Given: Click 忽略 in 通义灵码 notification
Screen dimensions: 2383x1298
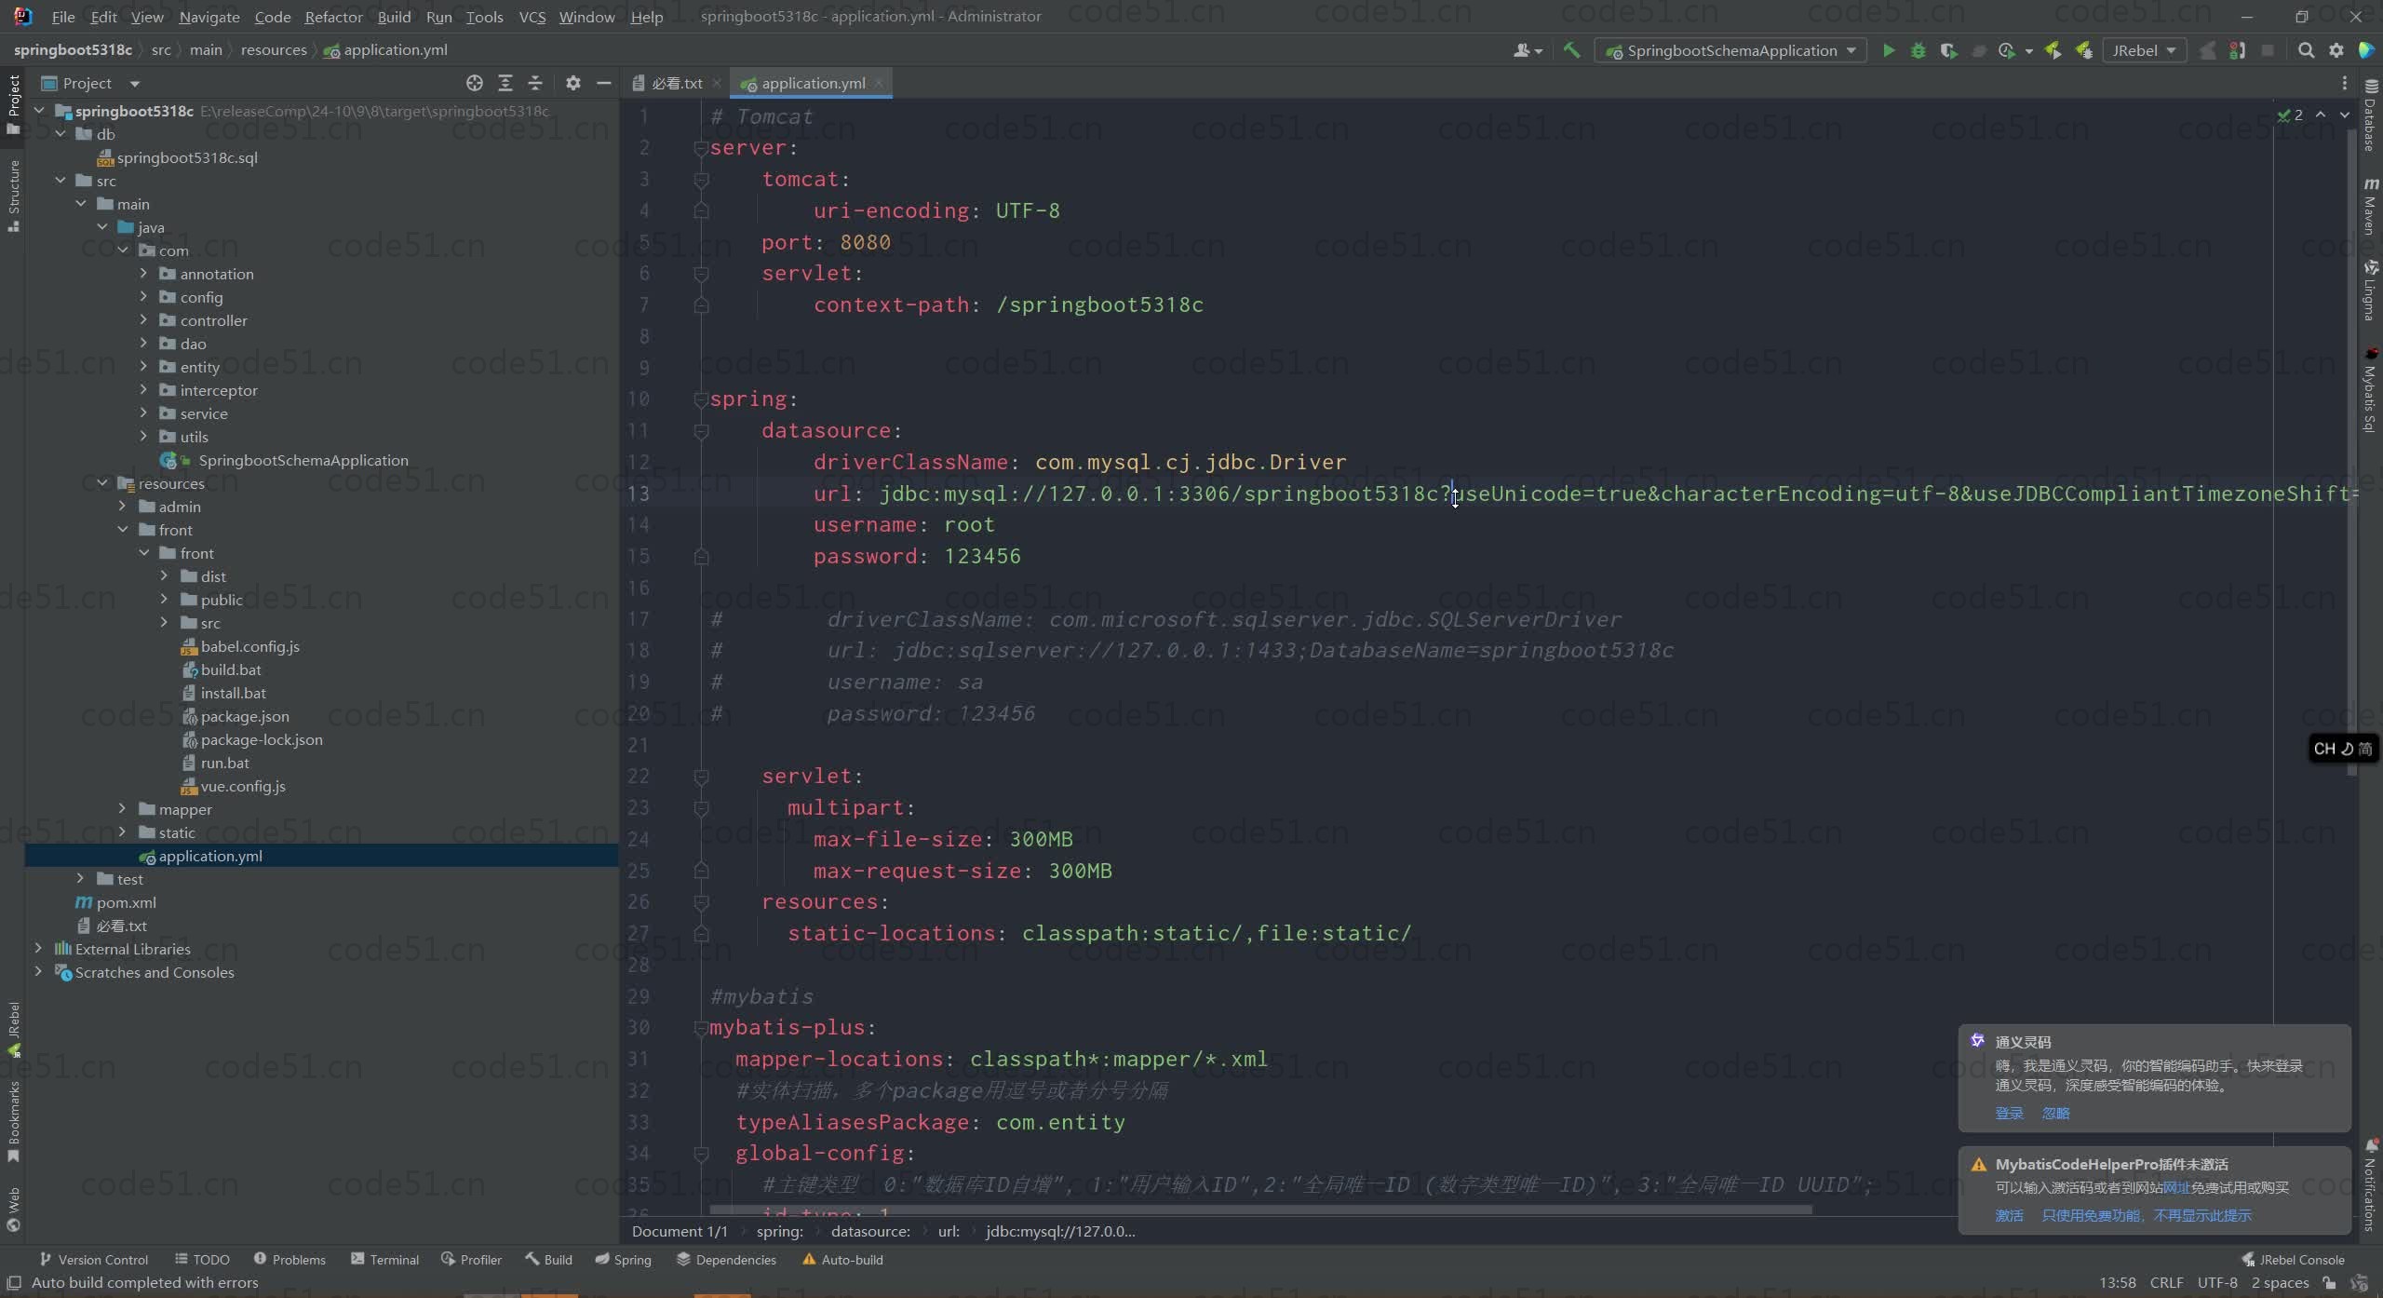Looking at the screenshot, I should point(2055,1113).
